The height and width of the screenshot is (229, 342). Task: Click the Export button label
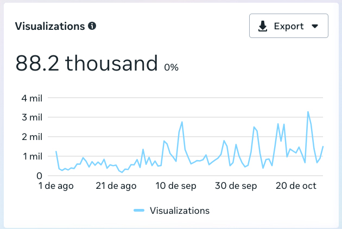288,26
